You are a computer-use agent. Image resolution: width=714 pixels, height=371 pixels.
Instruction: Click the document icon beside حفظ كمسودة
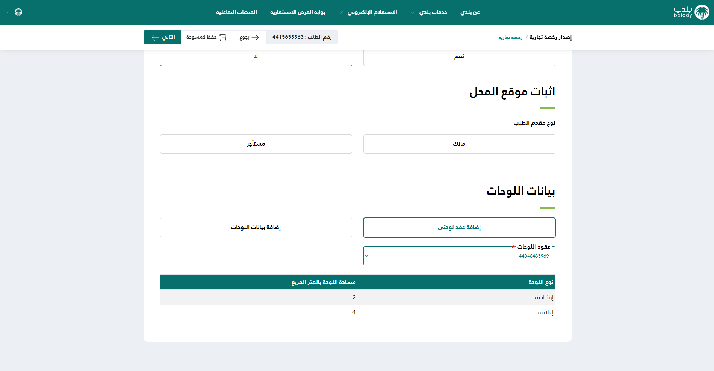click(223, 37)
